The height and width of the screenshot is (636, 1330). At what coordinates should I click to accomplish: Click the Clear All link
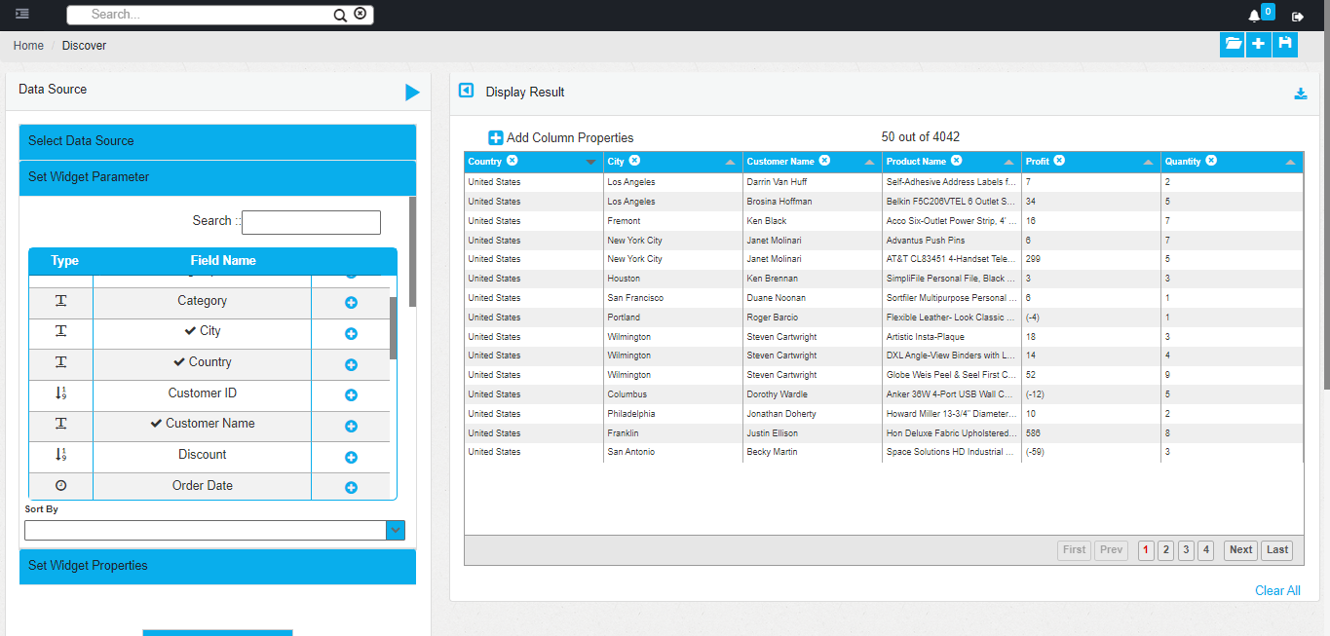pos(1277,590)
